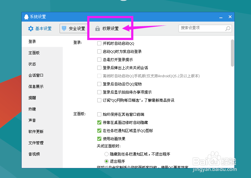Select 状态 in the sidebar
This screenshot has width=251, height=178.
coord(42,64)
